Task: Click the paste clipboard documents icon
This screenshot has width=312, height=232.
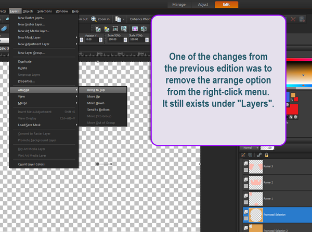Action: pyautogui.click(x=118, y=19)
